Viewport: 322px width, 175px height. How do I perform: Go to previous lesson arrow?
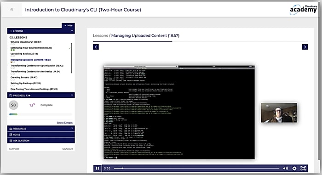[96, 47]
